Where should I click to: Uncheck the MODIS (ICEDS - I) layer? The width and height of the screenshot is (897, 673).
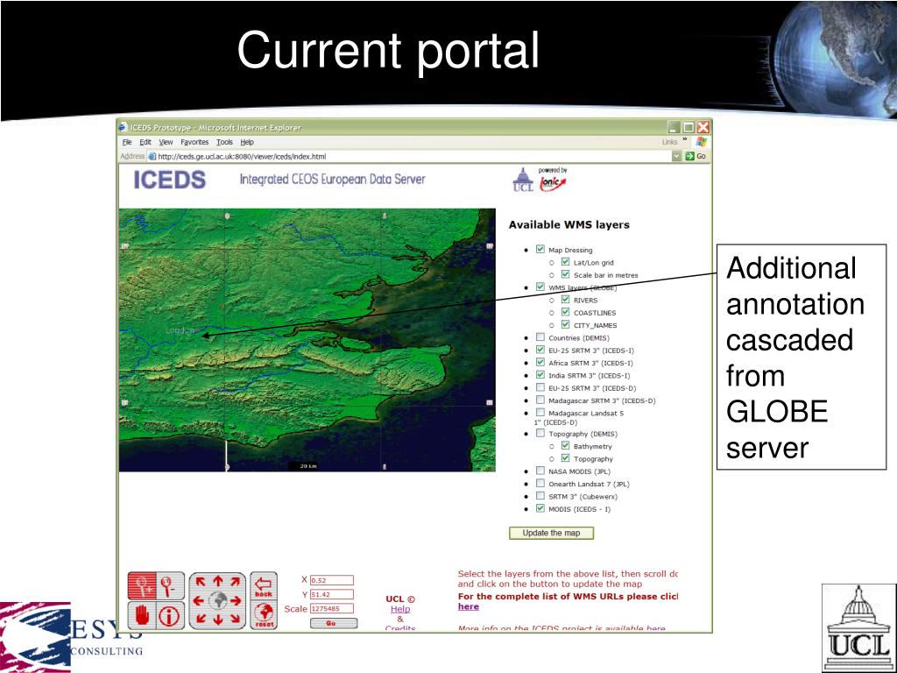click(540, 508)
